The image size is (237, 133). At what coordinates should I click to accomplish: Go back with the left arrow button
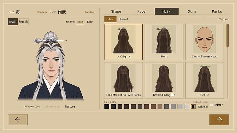tap(18, 120)
